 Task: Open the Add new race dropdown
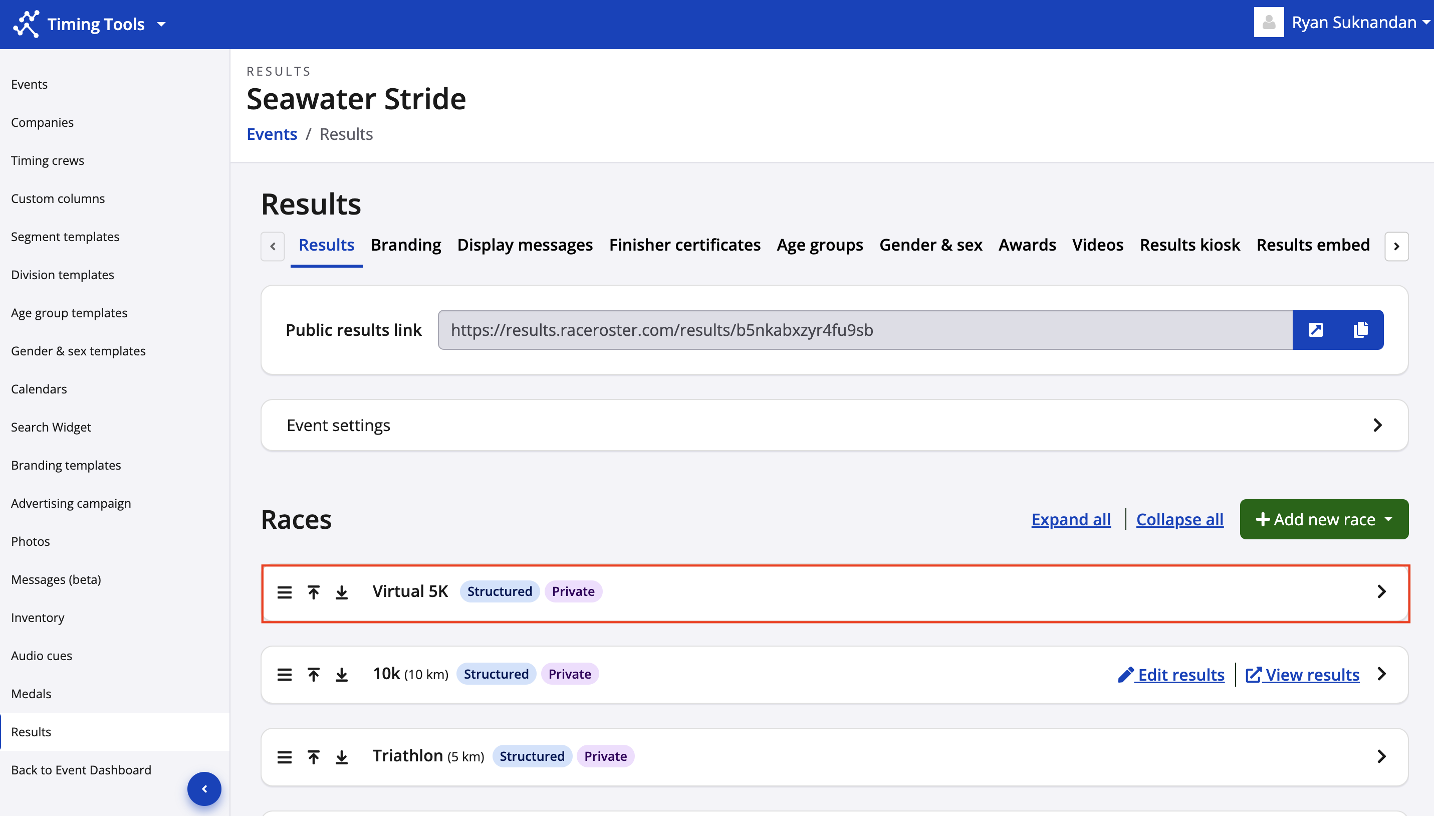pos(1324,520)
